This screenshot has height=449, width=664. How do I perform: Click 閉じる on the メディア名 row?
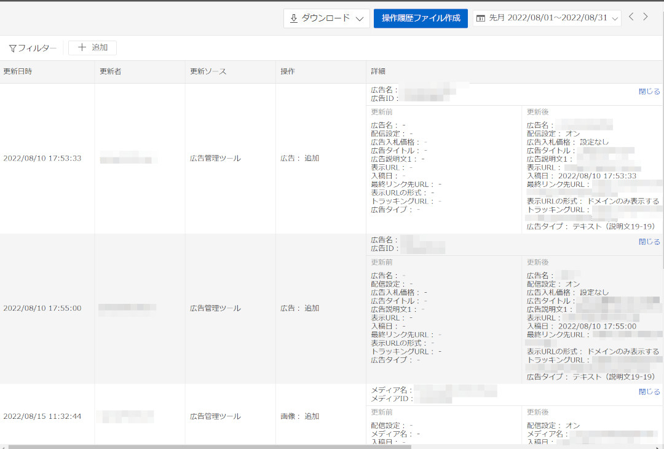pos(649,392)
